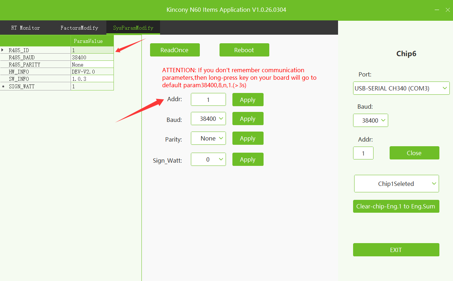Close the Kincony N60 application window
The image size is (453, 281).
pos(447,10)
